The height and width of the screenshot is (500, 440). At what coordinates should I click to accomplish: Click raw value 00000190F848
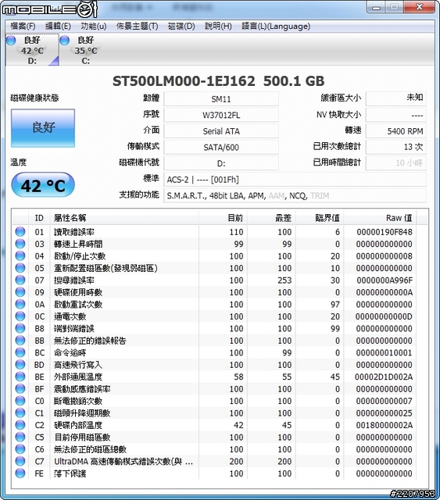pyautogui.click(x=385, y=232)
